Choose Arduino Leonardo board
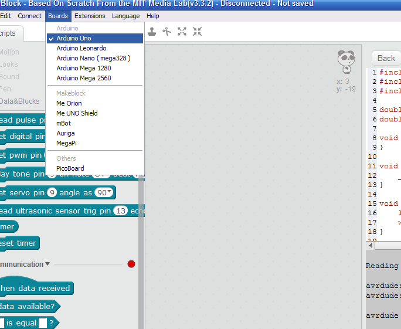 [x=95, y=48]
